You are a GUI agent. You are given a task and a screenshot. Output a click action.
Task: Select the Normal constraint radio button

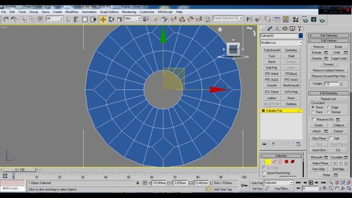(x=328, y=112)
